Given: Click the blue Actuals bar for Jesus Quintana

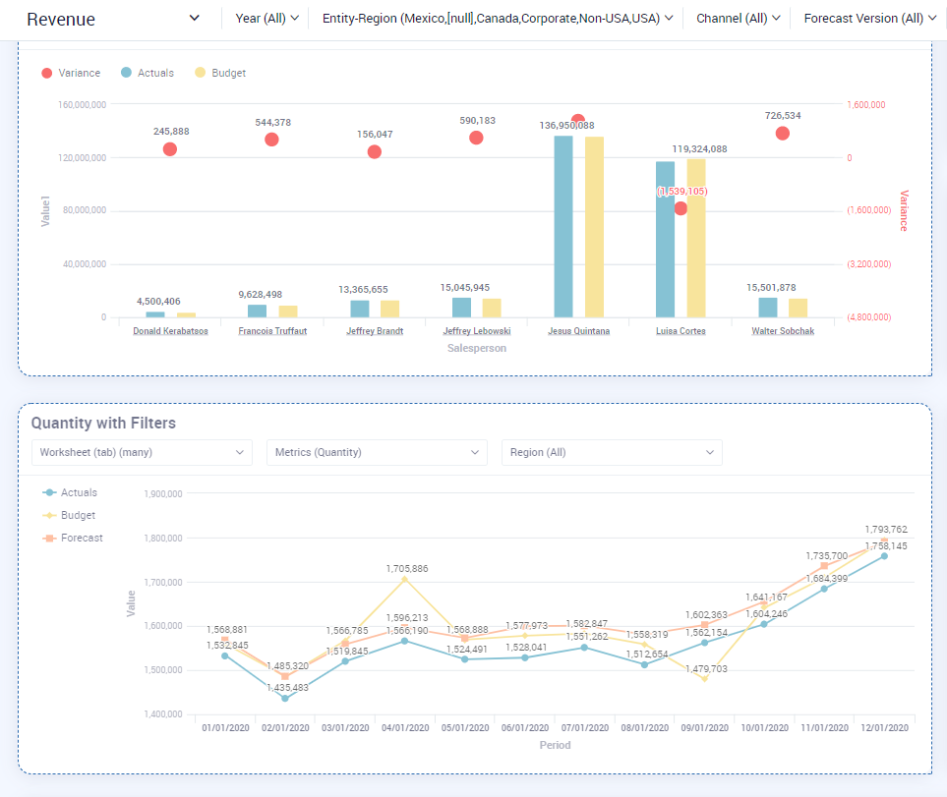Looking at the screenshot, I should tap(562, 226).
